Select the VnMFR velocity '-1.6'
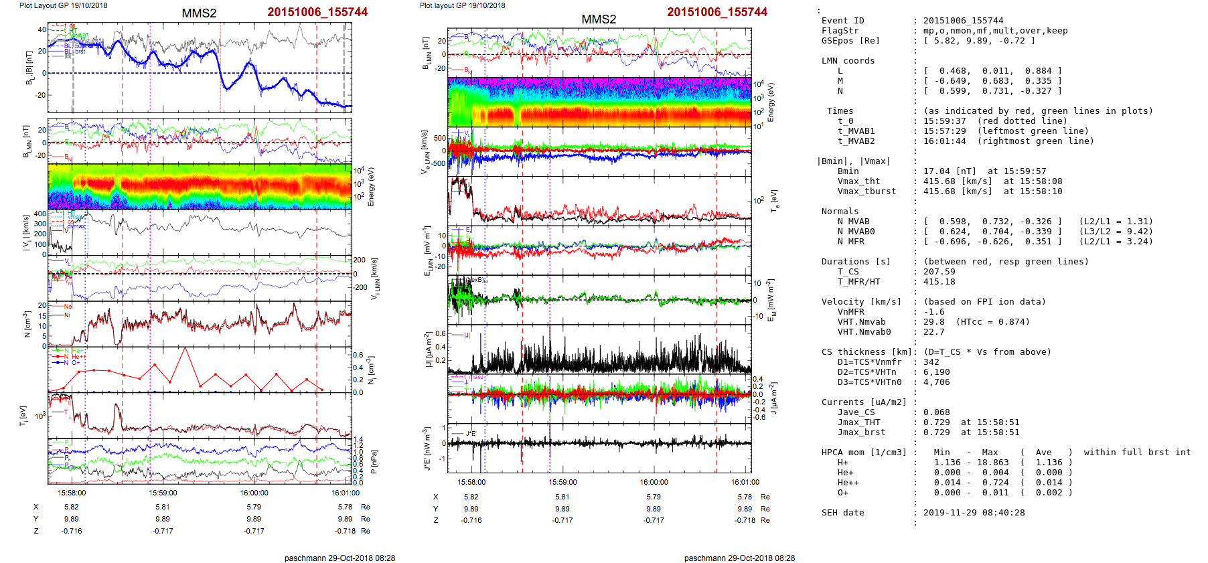 [934, 312]
